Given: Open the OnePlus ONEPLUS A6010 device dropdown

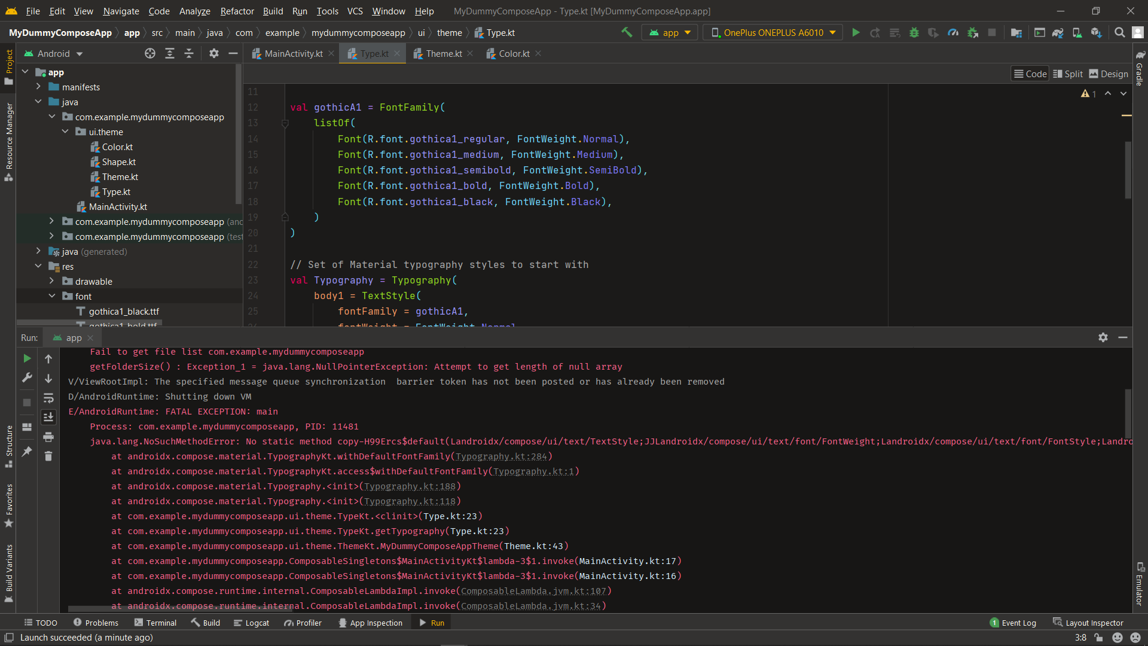Looking at the screenshot, I should (x=773, y=32).
